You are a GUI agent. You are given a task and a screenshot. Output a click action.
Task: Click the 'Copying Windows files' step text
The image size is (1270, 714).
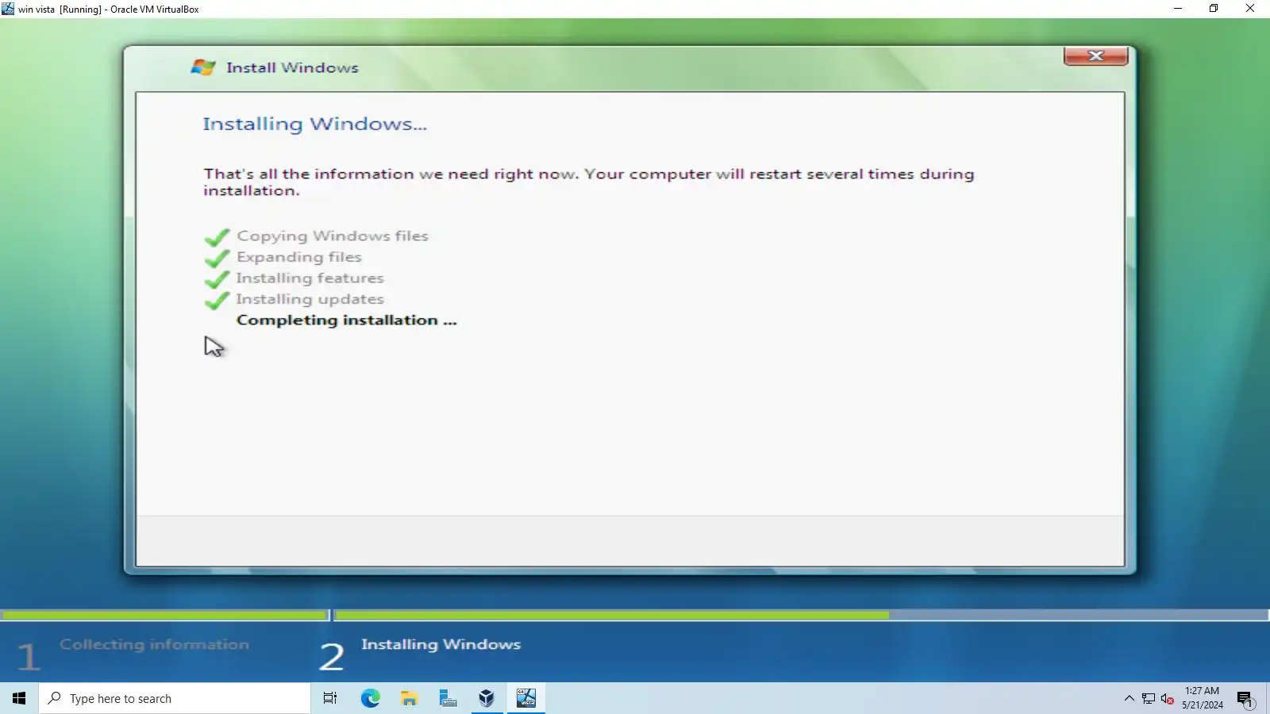(x=333, y=236)
